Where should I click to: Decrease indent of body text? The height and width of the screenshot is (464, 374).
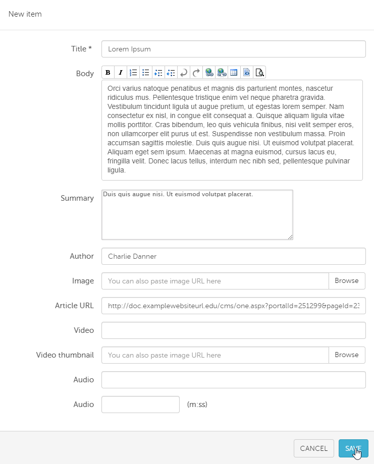coord(171,73)
